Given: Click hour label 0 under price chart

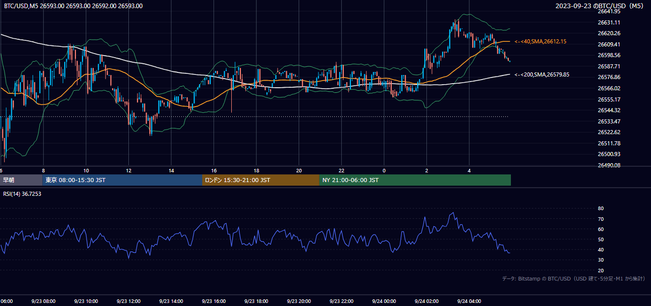Looking at the screenshot, I should [384, 171].
